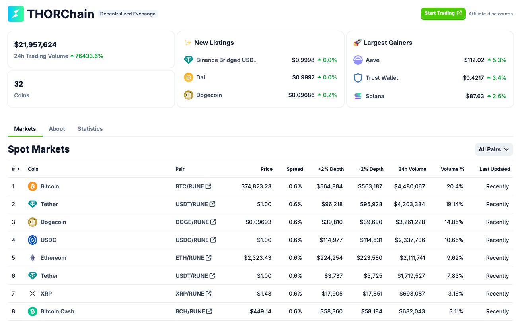Click the Dai coin icon
The width and height of the screenshot is (522, 323).
coord(189,77)
